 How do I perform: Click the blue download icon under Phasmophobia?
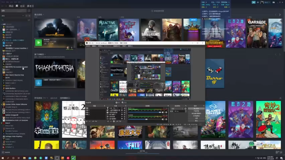click(x=38, y=83)
